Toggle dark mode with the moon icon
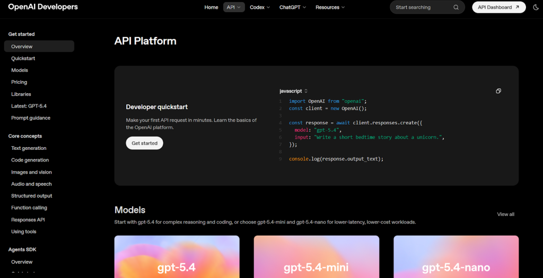Viewport: 543px width, 278px height. [x=536, y=7]
